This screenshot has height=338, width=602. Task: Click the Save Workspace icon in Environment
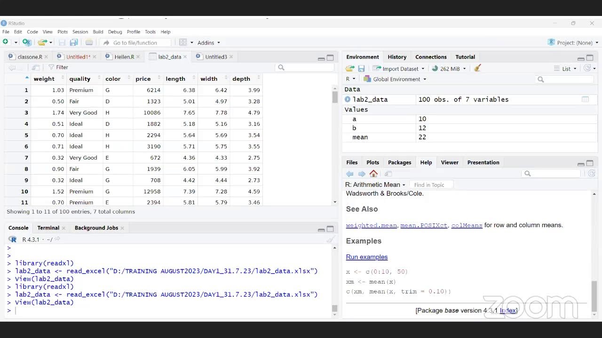click(361, 69)
